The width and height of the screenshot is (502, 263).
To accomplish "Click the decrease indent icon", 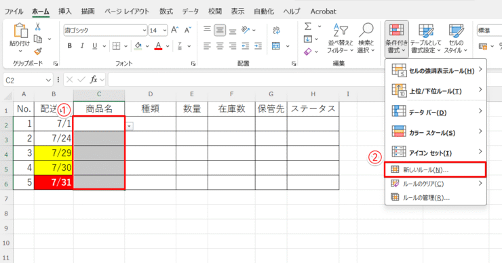I will click(246, 46).
